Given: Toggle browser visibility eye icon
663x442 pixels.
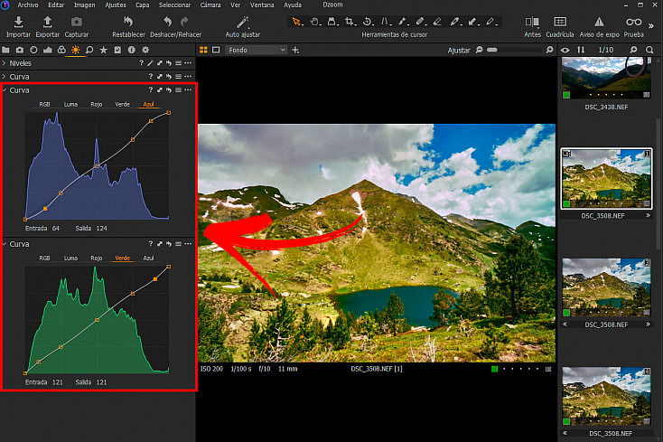Looking at the screenshot, I should point(565,50).
